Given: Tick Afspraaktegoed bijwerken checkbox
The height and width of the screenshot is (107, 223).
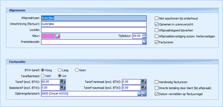Looking at the screenshot, I should tap(156, 30).
